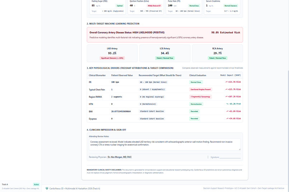This screenshot has height=192, width=289.
Task: Click the Normal Sinus badge on Pulse Rate card
Action: coord(194,6)
